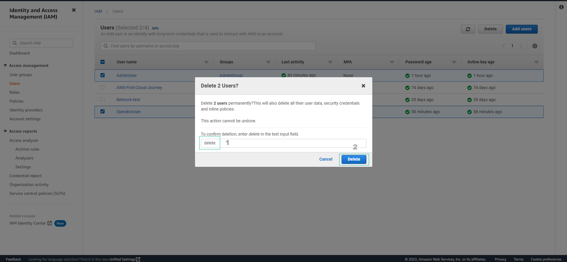Image resolution: width=567 pixels, height=262 pixels.
Task: Click the delete confirmation text field
Action: point(284,143)
